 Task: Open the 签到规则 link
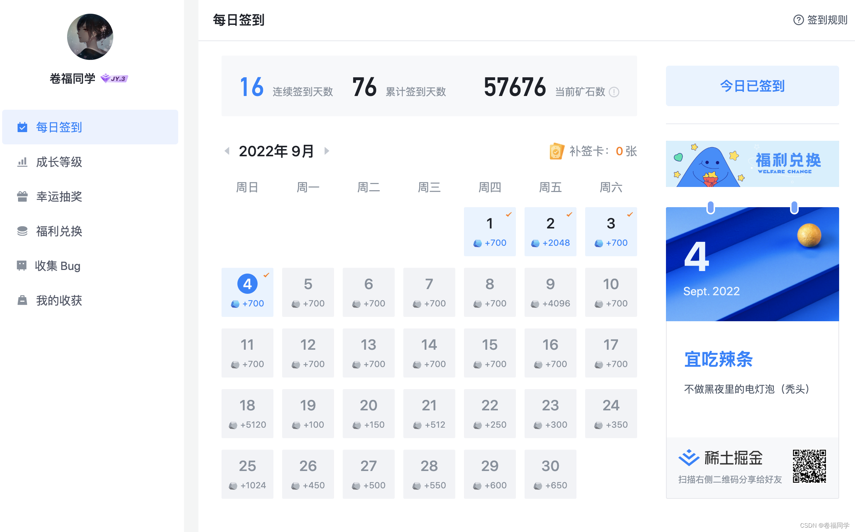pos(820,20)
